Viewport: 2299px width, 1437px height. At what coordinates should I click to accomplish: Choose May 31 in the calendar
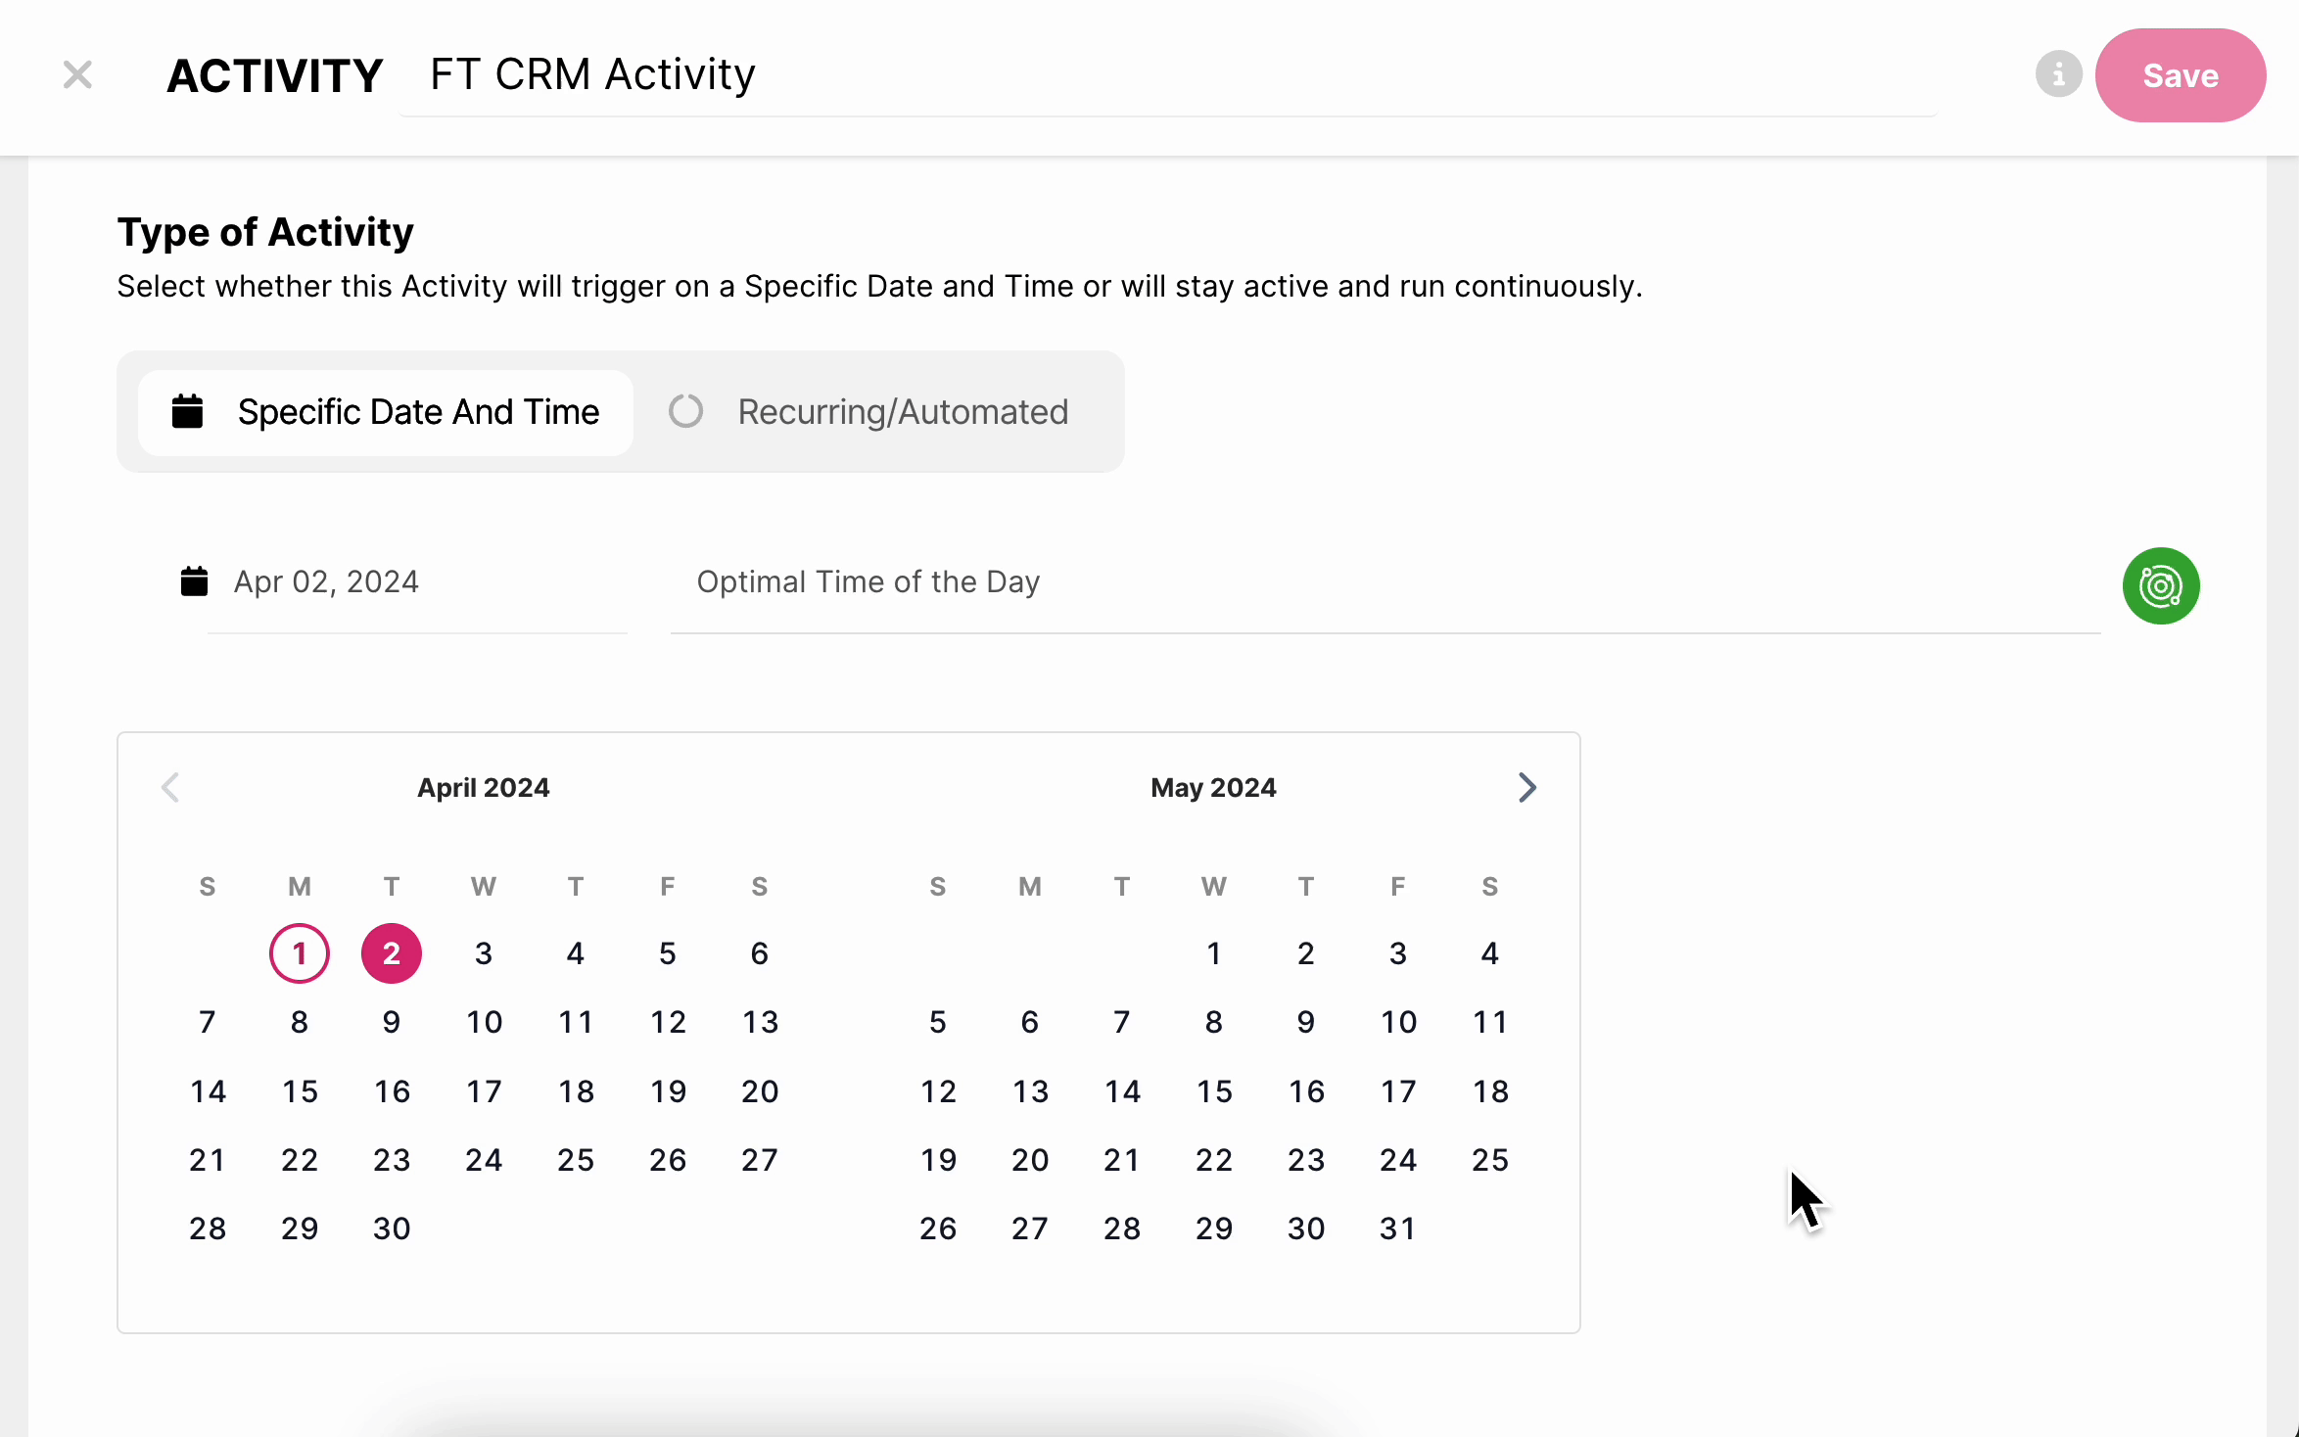1397,1228
